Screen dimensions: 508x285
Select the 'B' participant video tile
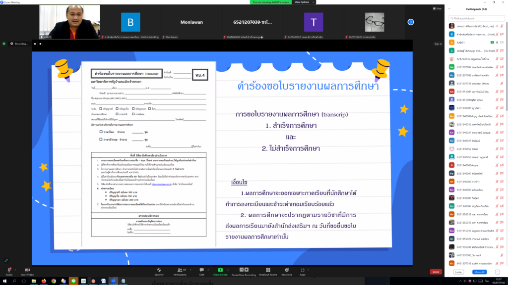(130, 22)
